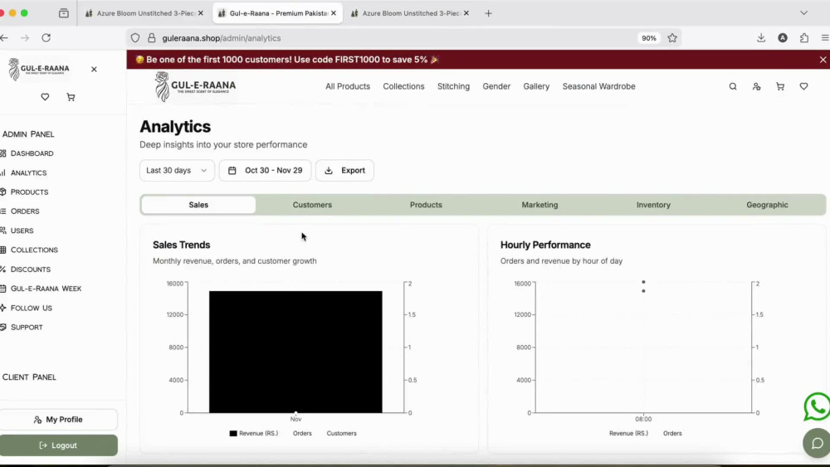
Task: Click the Nov revenue bar in Sales Trends
Action: pos(295,352)
